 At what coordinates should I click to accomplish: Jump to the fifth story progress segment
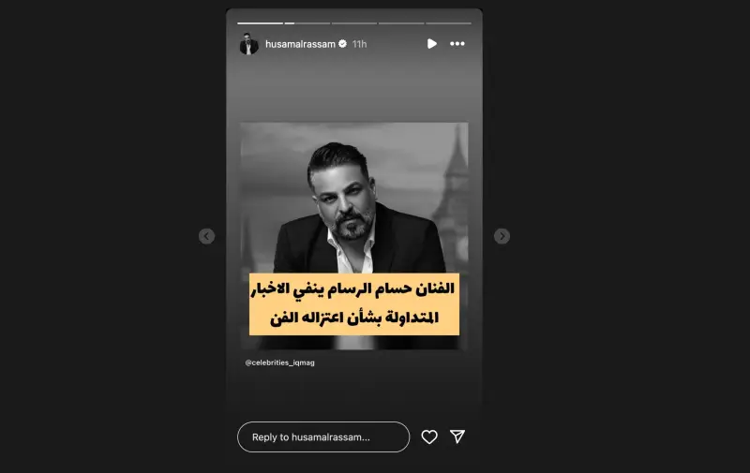[448, 22]
